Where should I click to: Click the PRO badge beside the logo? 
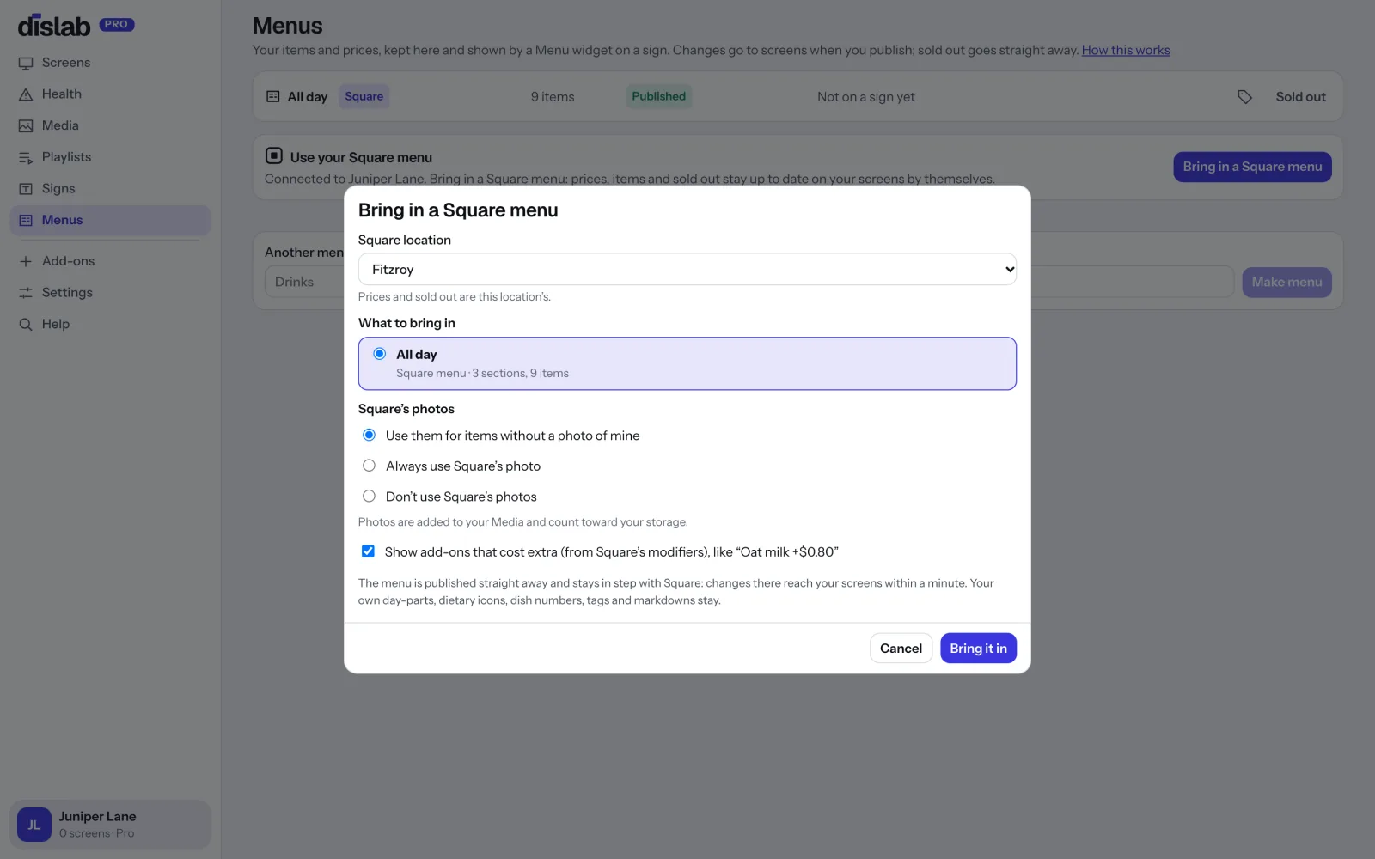point(117,25)
